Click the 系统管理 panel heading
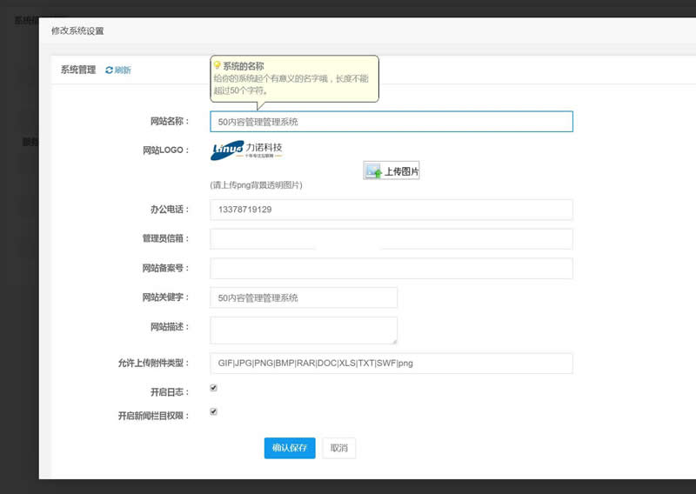Image resolution: width=696 pixels, height=494 pixels. [78, 70]
